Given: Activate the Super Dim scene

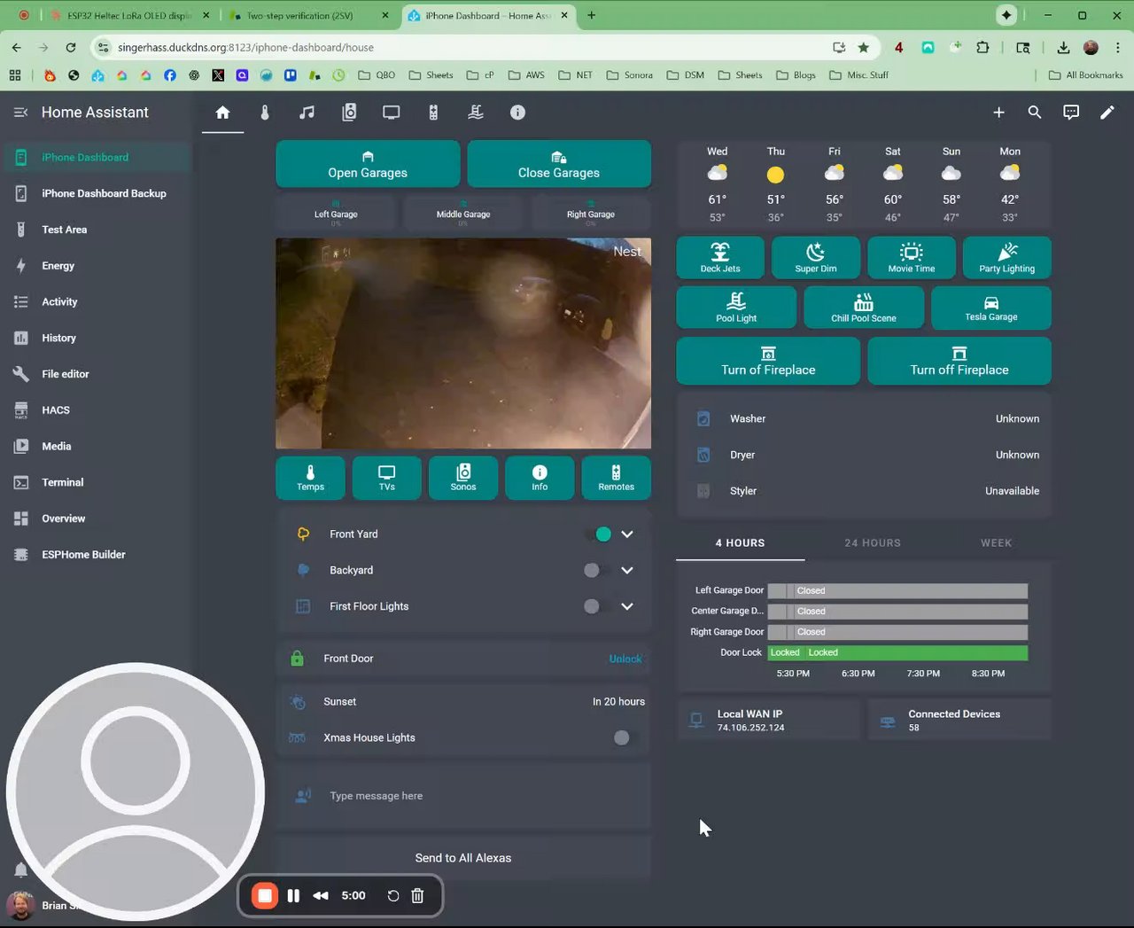Looking at the screenshot, I should coord(816,258).
